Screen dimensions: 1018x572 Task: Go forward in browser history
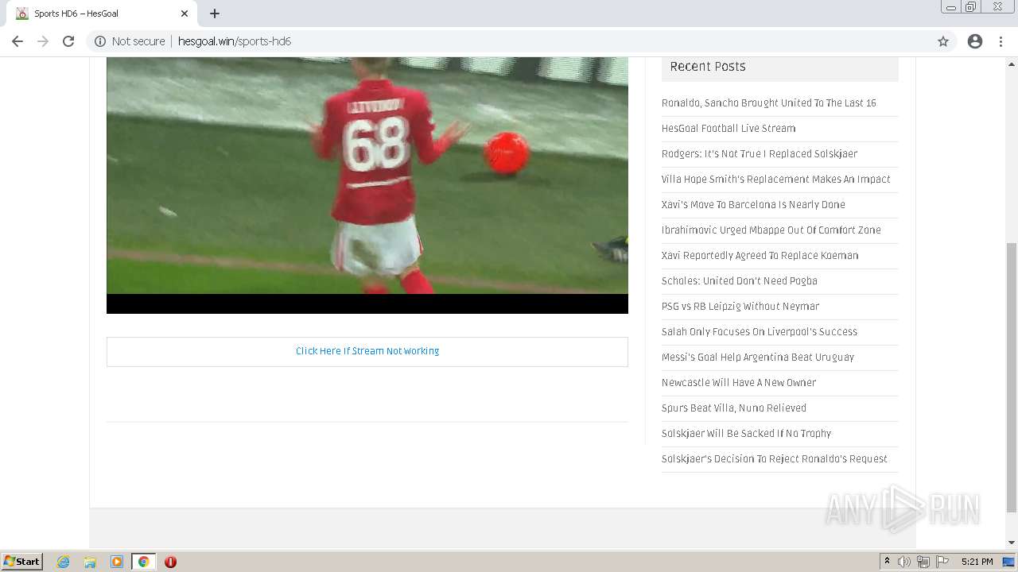(43, 41)
